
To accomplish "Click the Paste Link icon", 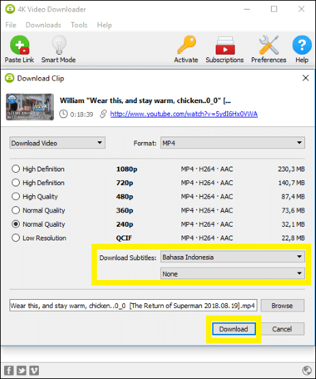I will pyautogui.click(x=20, y=45).
